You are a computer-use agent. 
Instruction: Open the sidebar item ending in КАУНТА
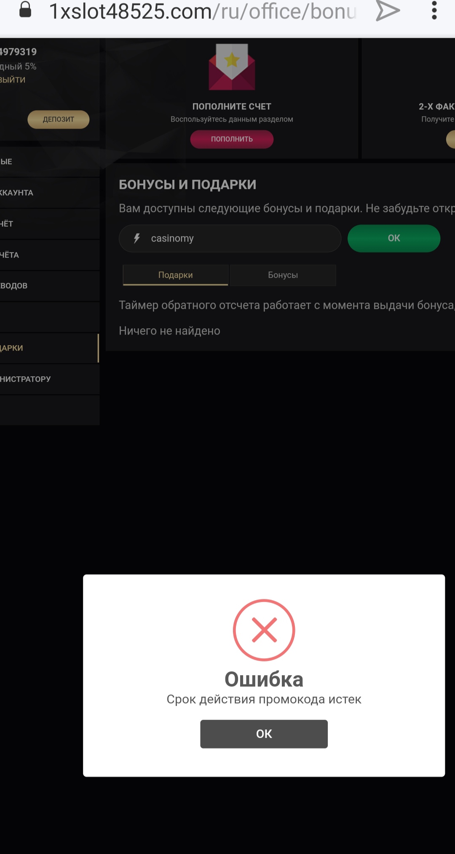(50, 193)
